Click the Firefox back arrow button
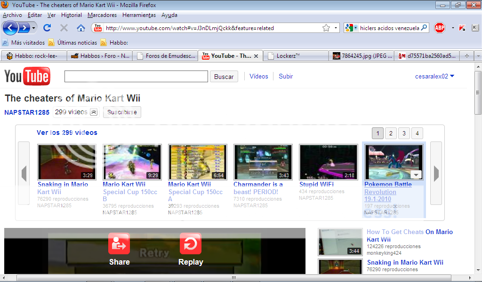 click(x=11, y=28)
